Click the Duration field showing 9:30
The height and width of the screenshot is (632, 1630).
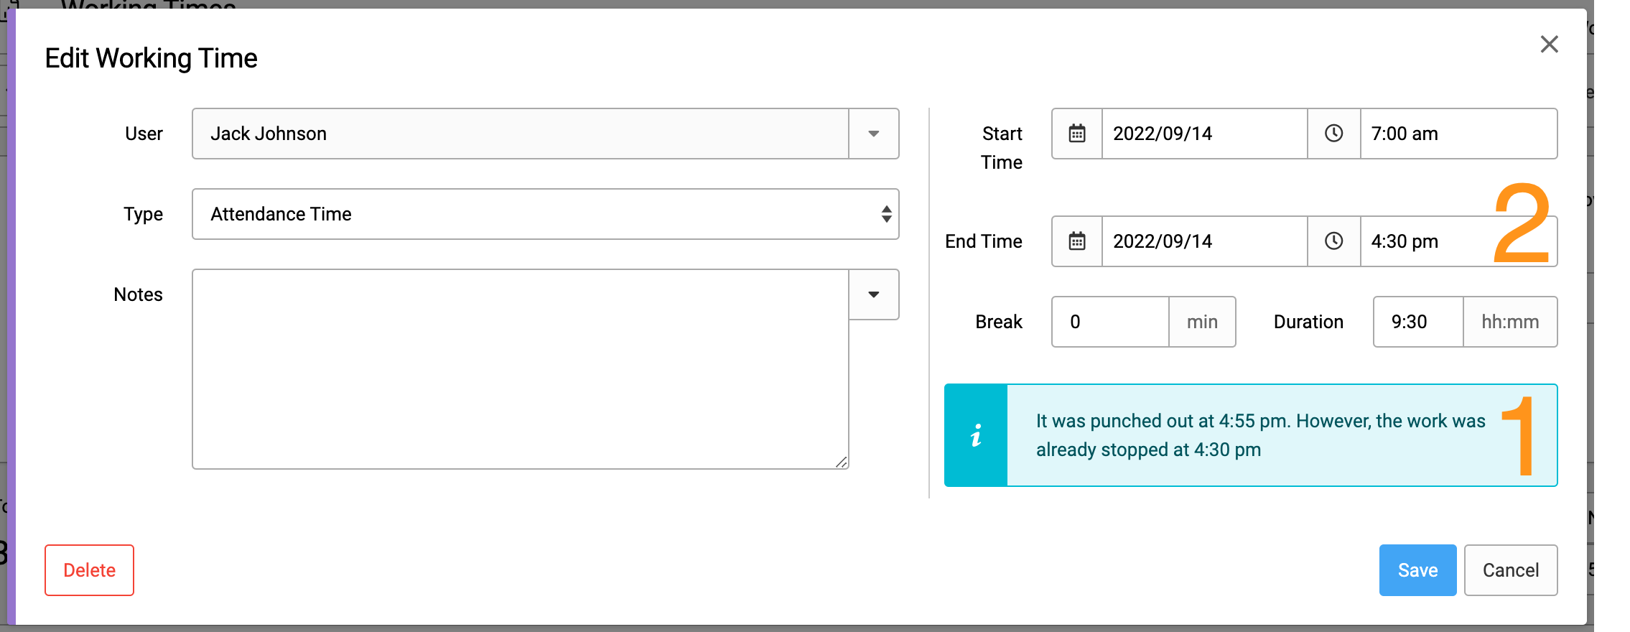tap(1418, 322)
